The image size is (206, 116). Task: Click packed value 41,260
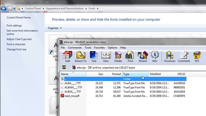[117, 96]
